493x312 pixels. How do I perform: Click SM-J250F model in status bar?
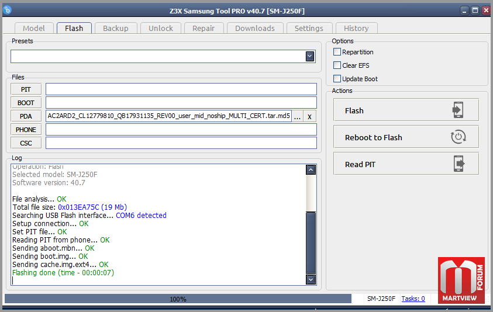click(x=381, y=299)
